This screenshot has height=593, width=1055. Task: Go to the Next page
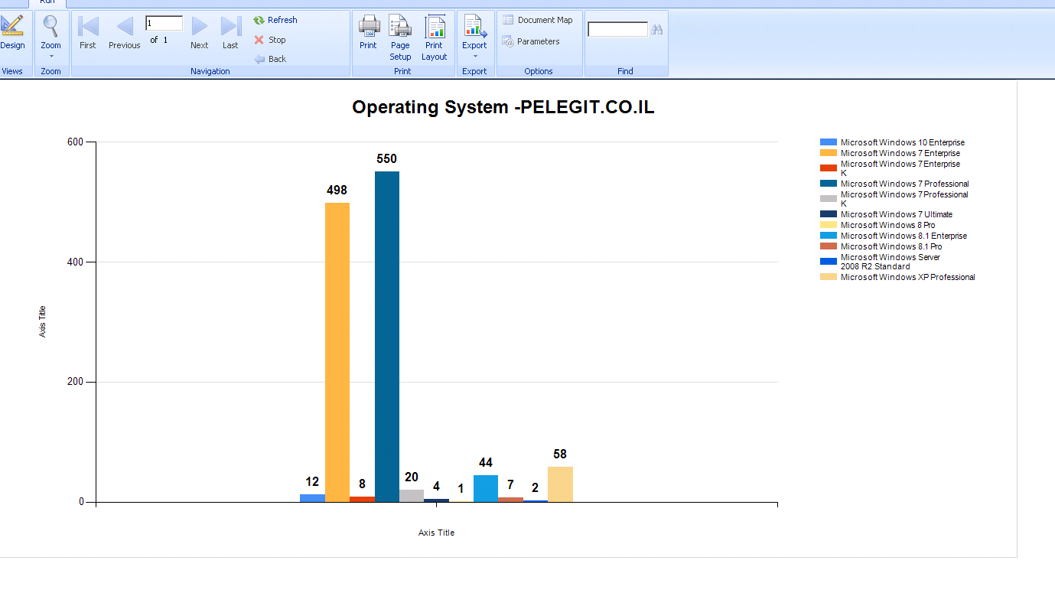pyautogui.click(x=200, y=33)
